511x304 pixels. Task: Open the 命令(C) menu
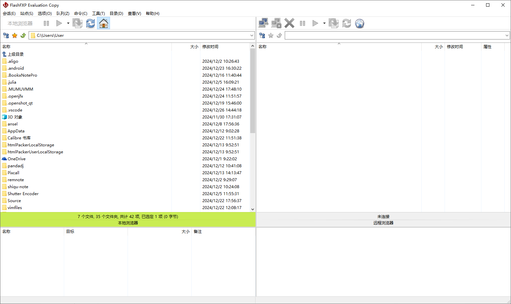coord(81,14)
